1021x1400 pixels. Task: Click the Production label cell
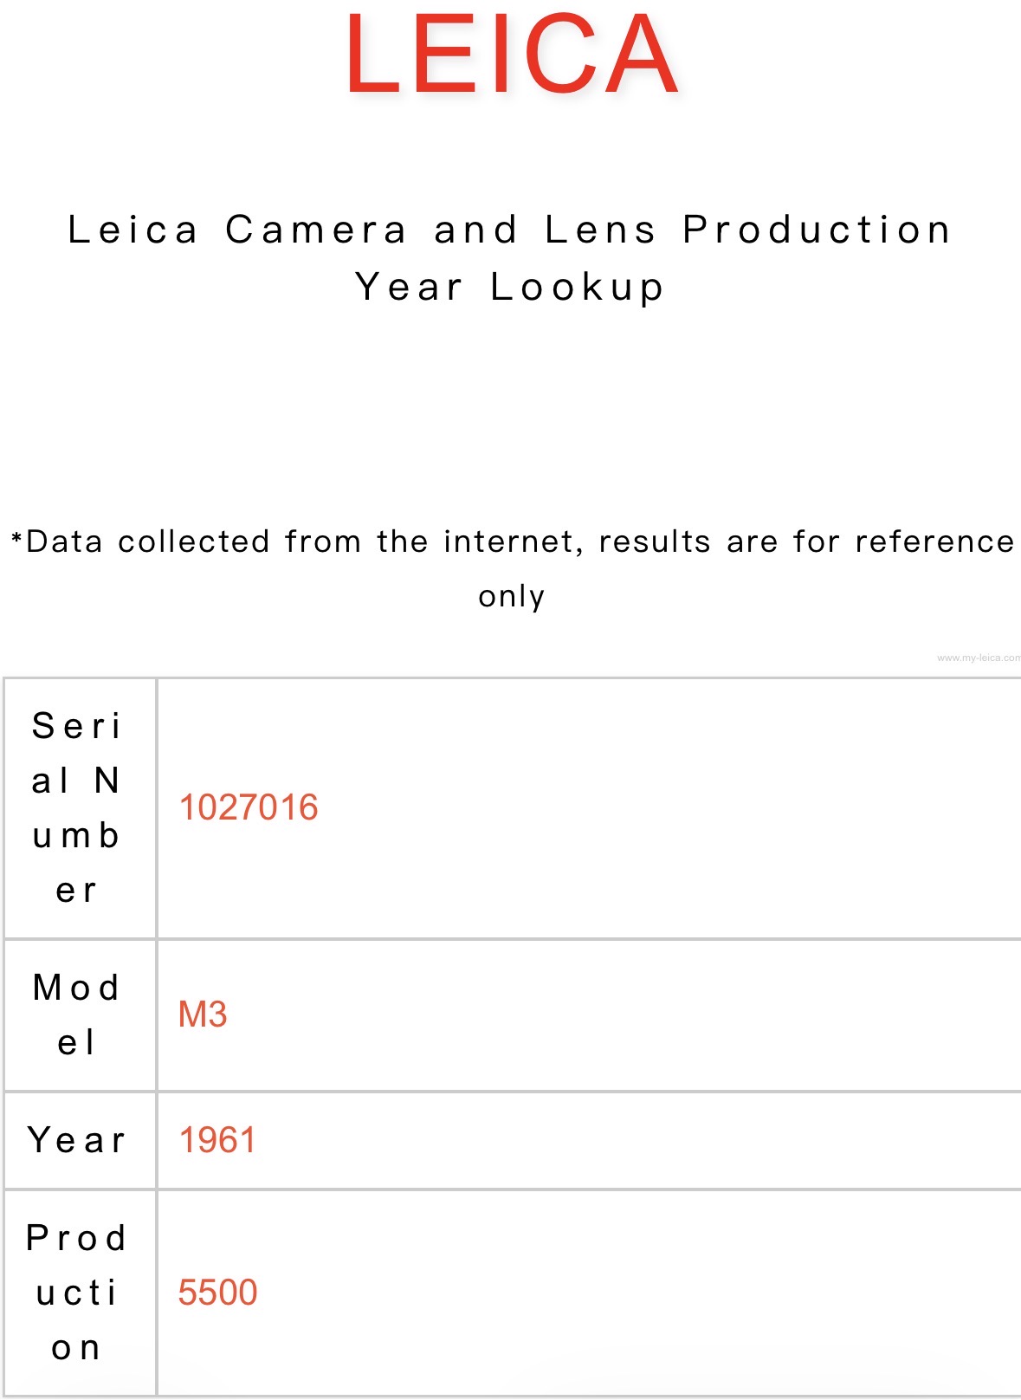pyautogui.click(x=78, y=1292)
